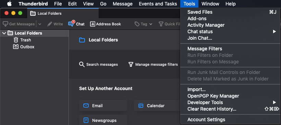Image resolution: width=281 pixels, height=125 pixels.
Task: Open the Window menu
Action: (x=210, y=4)
